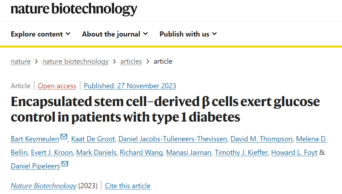Open the italic Nature Biotechnology journal link
Screen dimensions: 342x194
(44, 186)
